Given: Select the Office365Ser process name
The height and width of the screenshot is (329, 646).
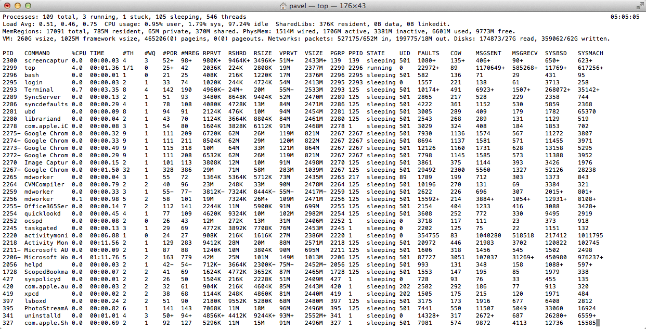Looking at the screenshot, I should [46, 206].
